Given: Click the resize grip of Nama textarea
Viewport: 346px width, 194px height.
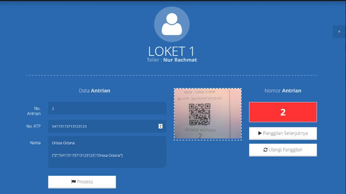Looking at the screenshot, I should [165, 167].
